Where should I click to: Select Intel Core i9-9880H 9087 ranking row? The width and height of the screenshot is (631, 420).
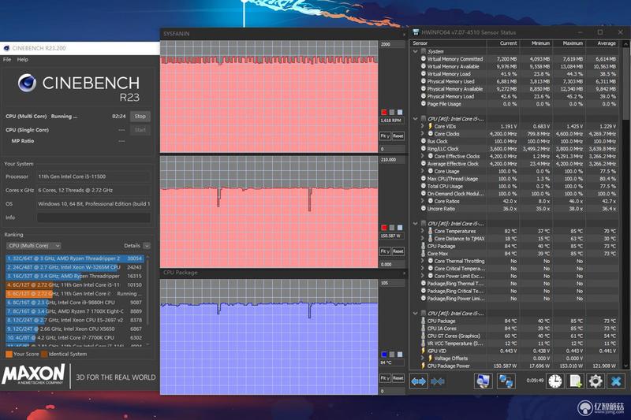[75, 303]
